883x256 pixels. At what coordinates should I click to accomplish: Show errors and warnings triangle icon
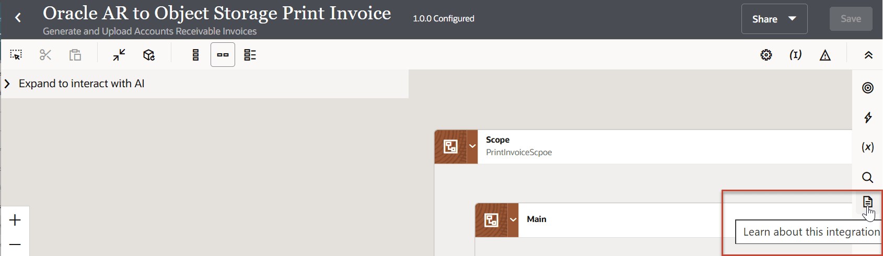(825, 55)
